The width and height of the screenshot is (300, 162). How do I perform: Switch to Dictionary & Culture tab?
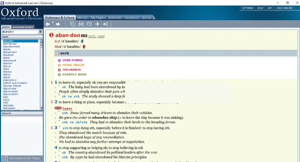tap(60, 18)
